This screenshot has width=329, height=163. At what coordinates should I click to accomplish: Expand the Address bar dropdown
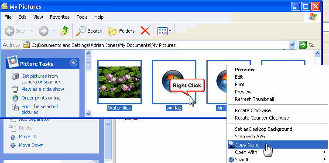click(292, 45)
